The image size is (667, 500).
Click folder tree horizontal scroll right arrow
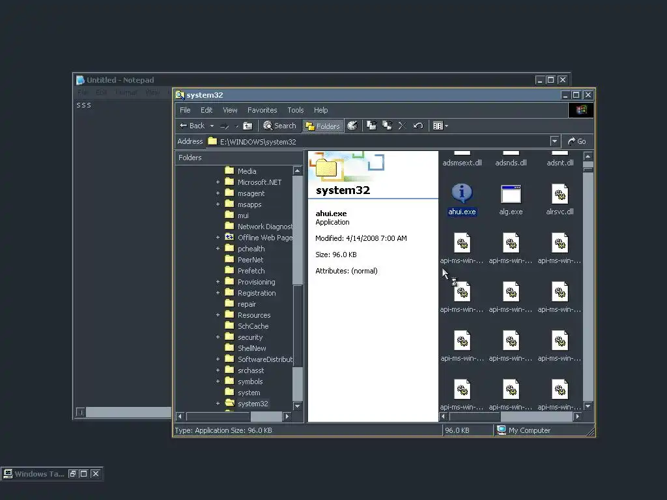287,416
